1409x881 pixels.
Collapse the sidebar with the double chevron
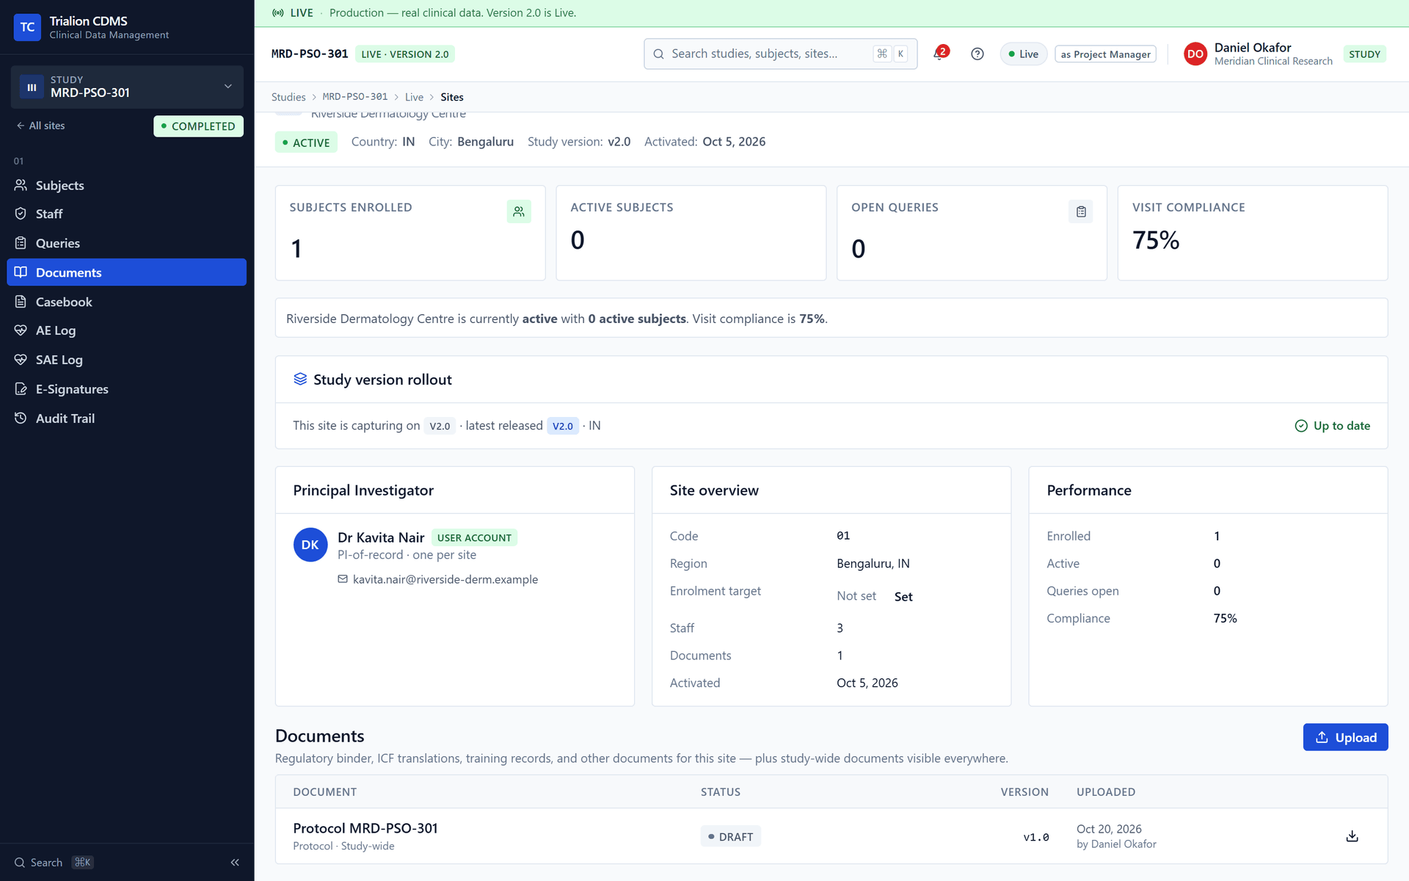(x=235, y=863)
